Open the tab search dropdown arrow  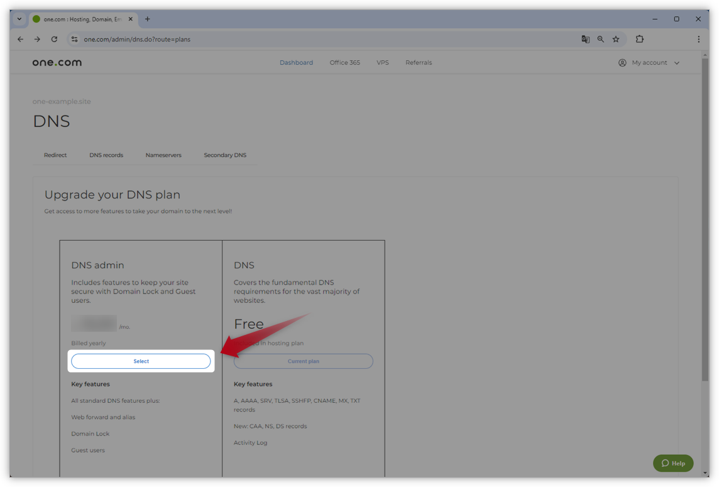coord(19,19)
